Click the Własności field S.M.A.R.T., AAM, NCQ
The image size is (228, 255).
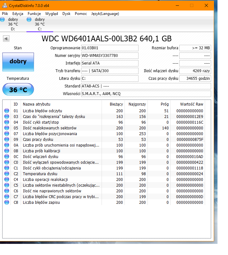(x=146, y=94)
